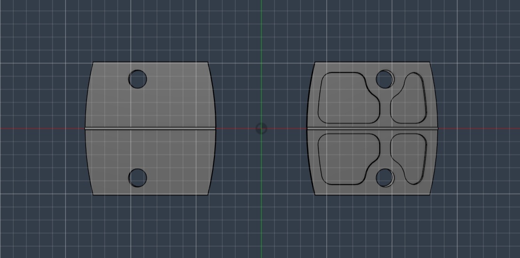This screenshot has width=520, height=258.
Task: Click the origin point marker at axes intersection
Action: [x=261, y=129]
